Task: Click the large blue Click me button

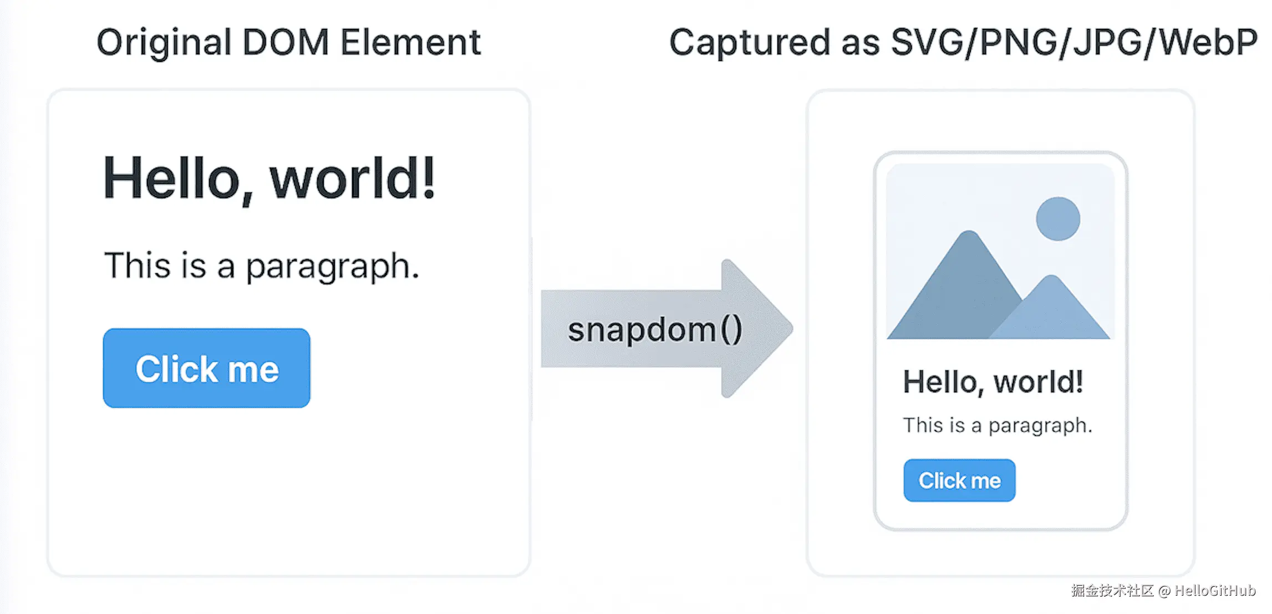Action: [206, 369]
